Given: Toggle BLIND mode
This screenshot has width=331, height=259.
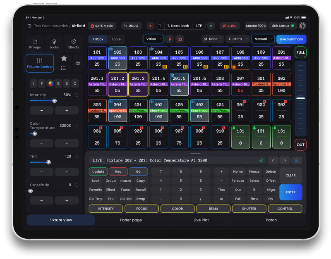Looking at the screenshot, I should click(230, 26).
